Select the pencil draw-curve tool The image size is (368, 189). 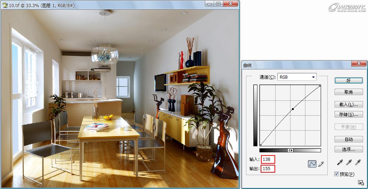point(321,164)
